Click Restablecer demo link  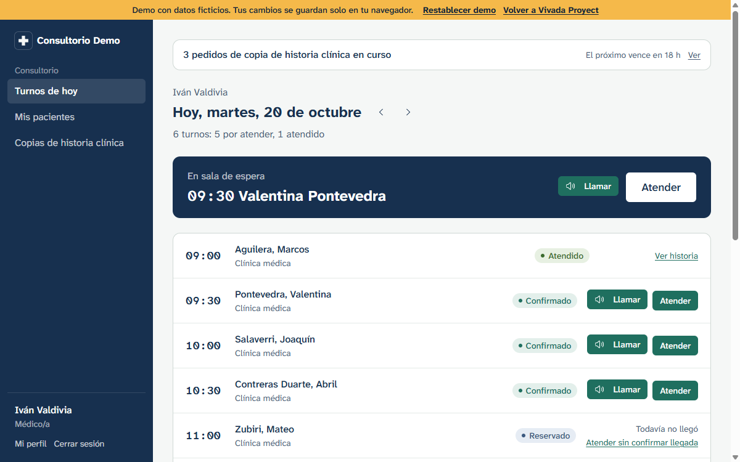[x=459, y=10]
